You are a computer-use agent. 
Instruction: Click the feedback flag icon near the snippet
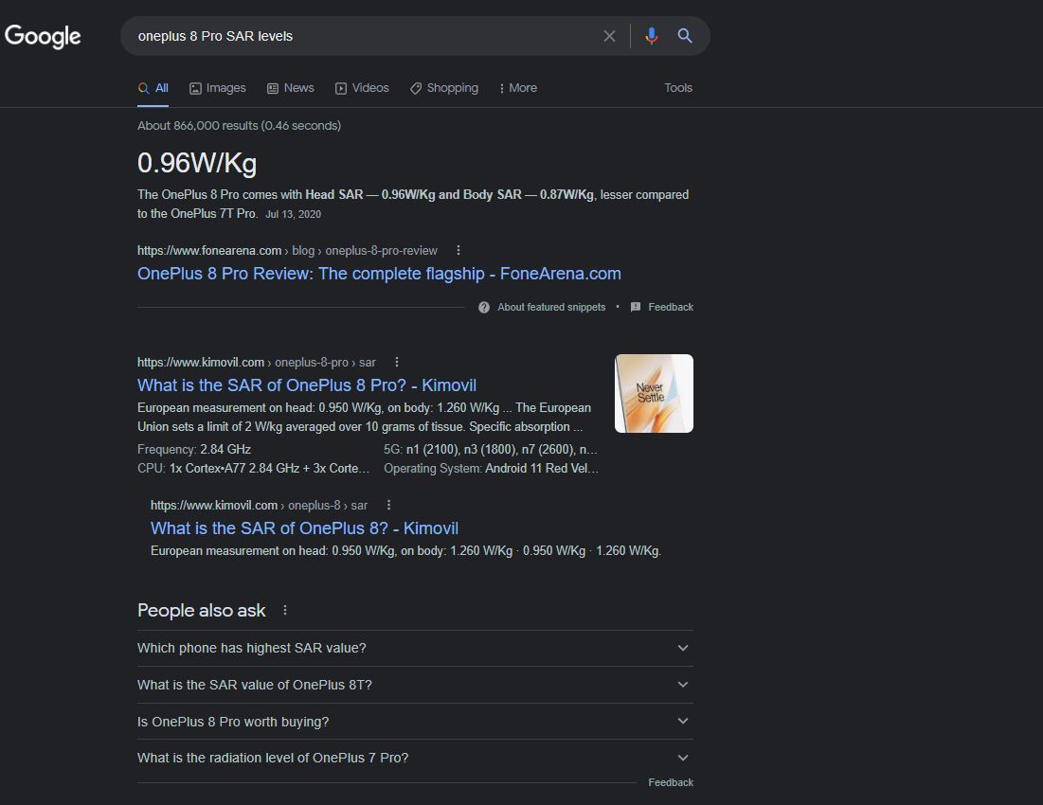[x=636, y=307]
